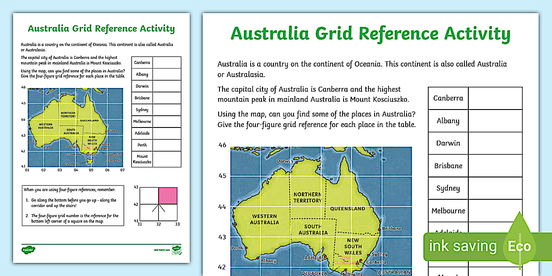Click the "When you are using four-figure references" line

(x=70, y=189)
